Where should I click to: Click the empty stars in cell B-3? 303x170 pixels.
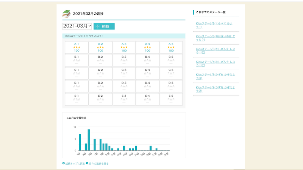tap(124, 60)
